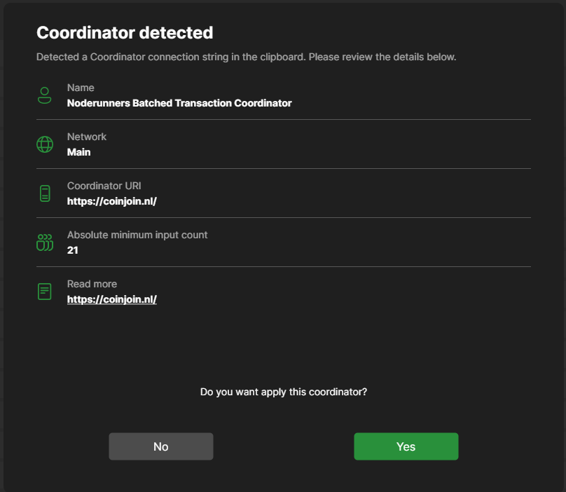566x492 pixels.
Task: Click the Absolute minimum input count label
Action: coord(137,235)
